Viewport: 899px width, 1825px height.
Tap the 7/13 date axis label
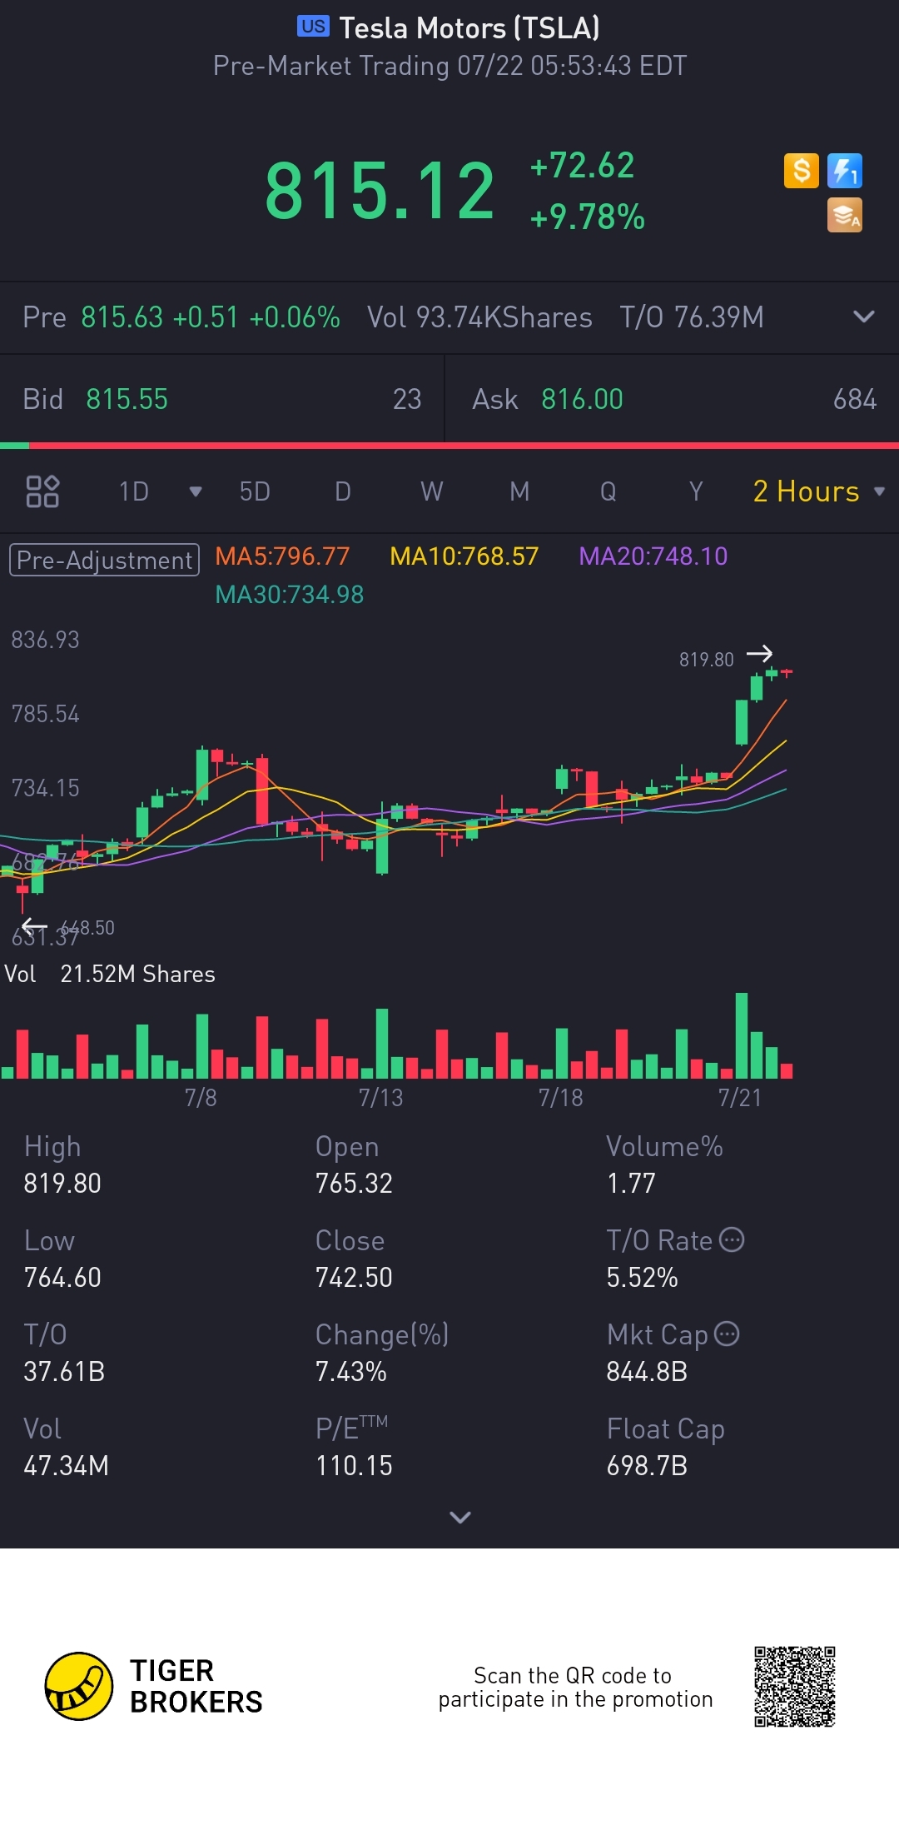[x=380, y=1097]
